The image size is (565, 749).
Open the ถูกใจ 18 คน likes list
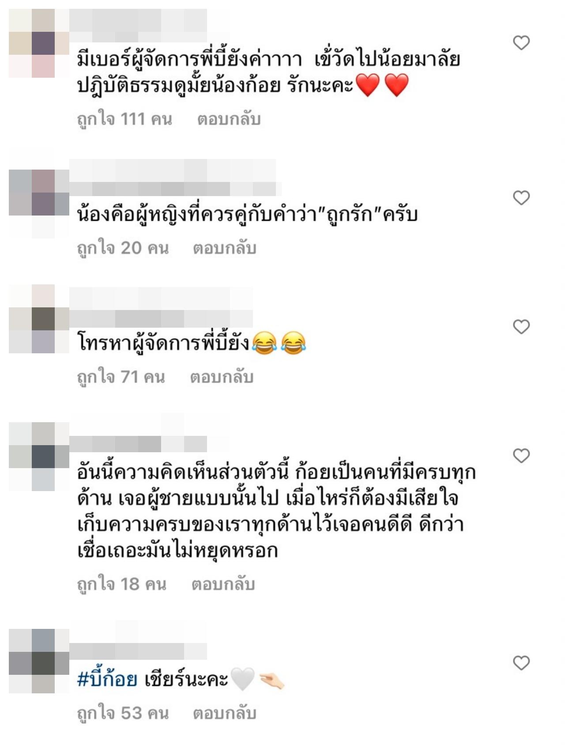coord(122,584)
